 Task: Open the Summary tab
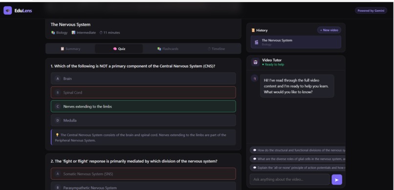tap(70, 49)
